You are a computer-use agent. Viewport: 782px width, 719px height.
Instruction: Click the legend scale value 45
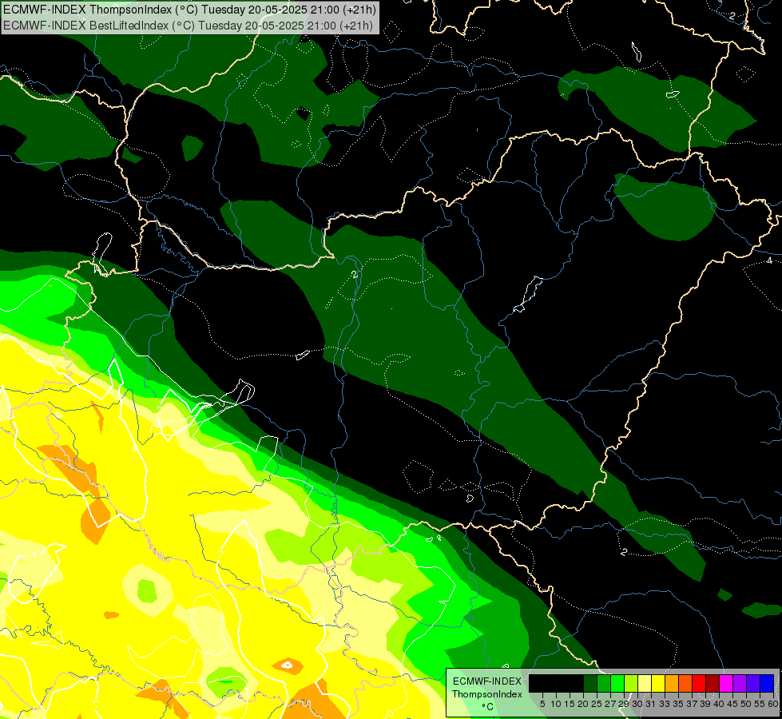tap(732, 704)
